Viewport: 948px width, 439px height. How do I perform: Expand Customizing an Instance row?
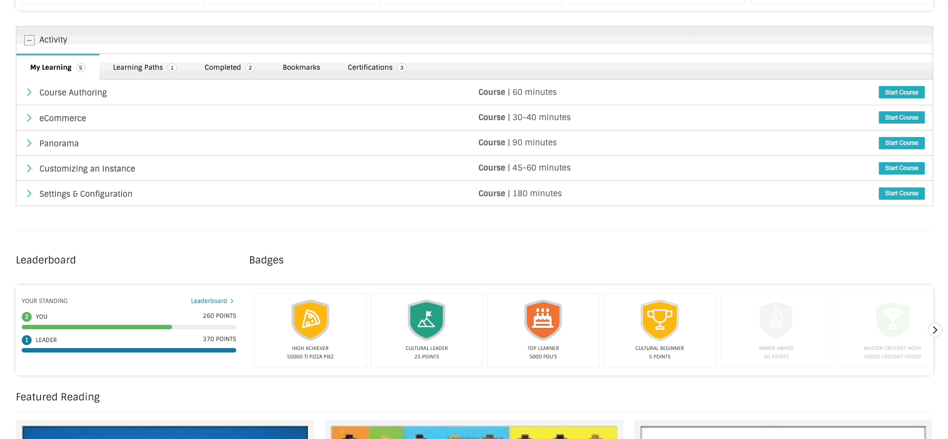[x=29, y=168]
